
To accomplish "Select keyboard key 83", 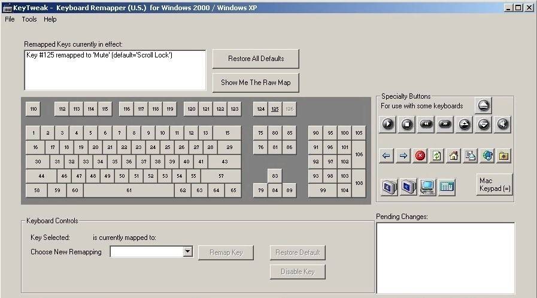I will point(275,176).
